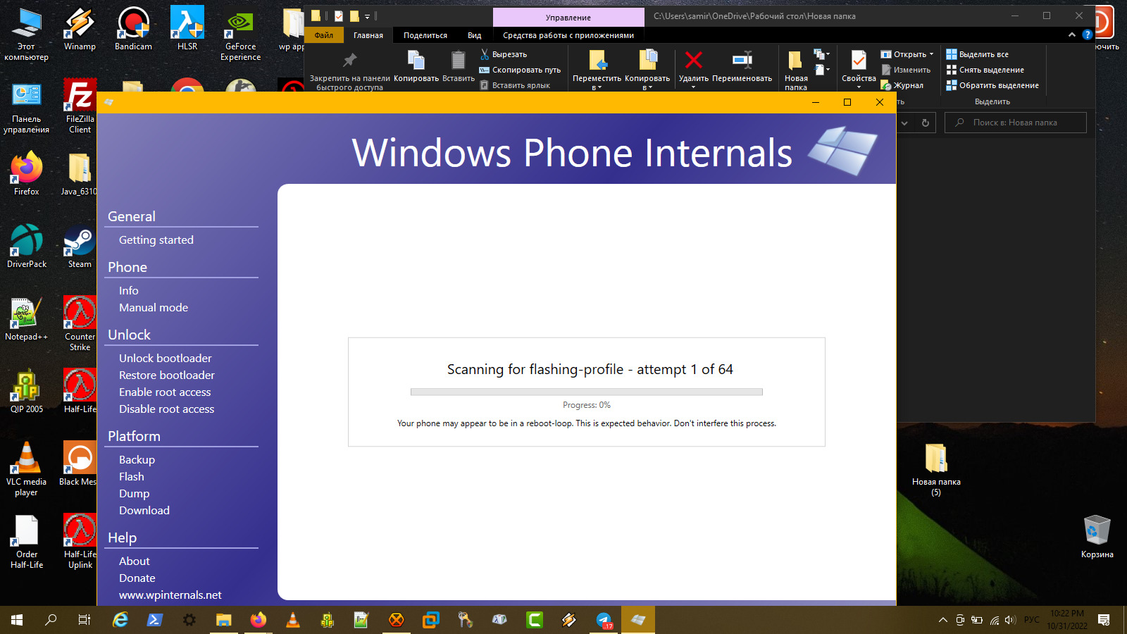The image size is (1127, 634).
Task: Expand address history dropdown in Explorer
Action: click(904, 123)
